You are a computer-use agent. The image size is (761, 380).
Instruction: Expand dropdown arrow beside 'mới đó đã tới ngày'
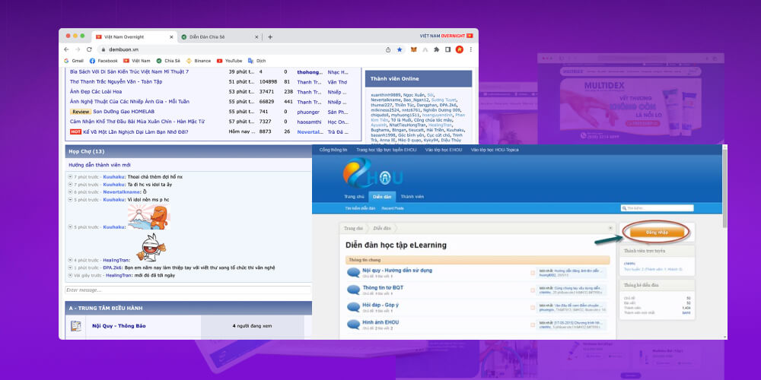tap(70, 275)
